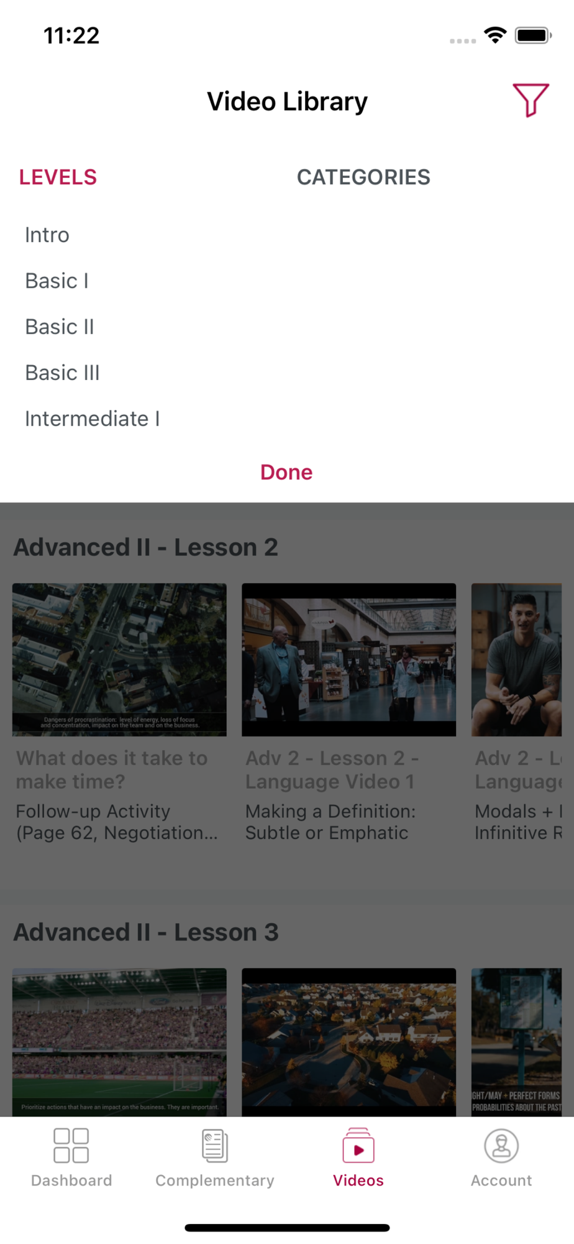This screenshot has width=574, height=1244.
Task: Select the Videos tab icon
Action: pos(358,1145)
